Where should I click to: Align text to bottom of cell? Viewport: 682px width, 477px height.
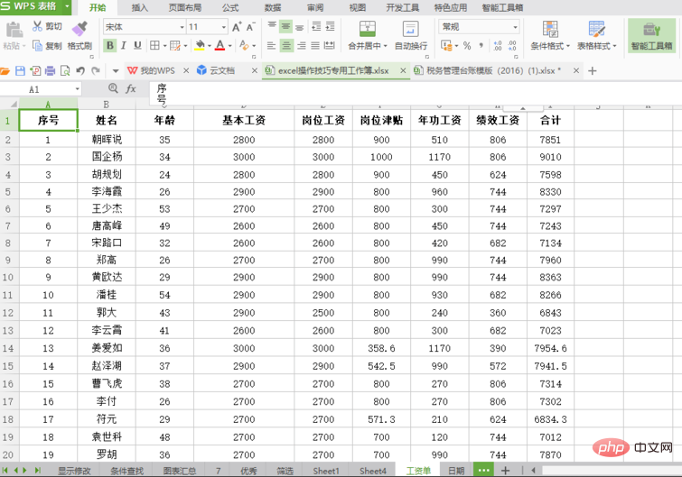tap(300, 28)
